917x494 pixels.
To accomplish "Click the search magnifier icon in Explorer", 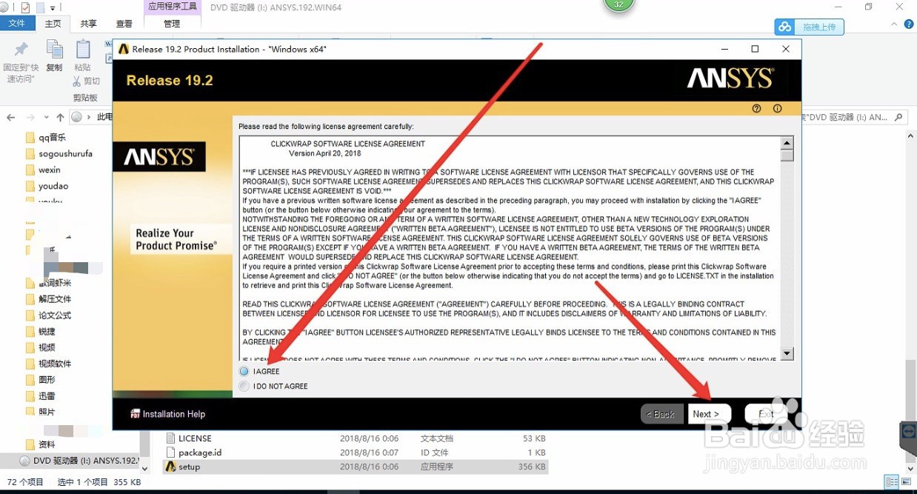I will 898,117.
